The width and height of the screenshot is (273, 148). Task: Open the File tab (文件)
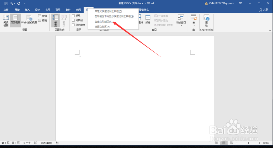(x=6, y=10)
